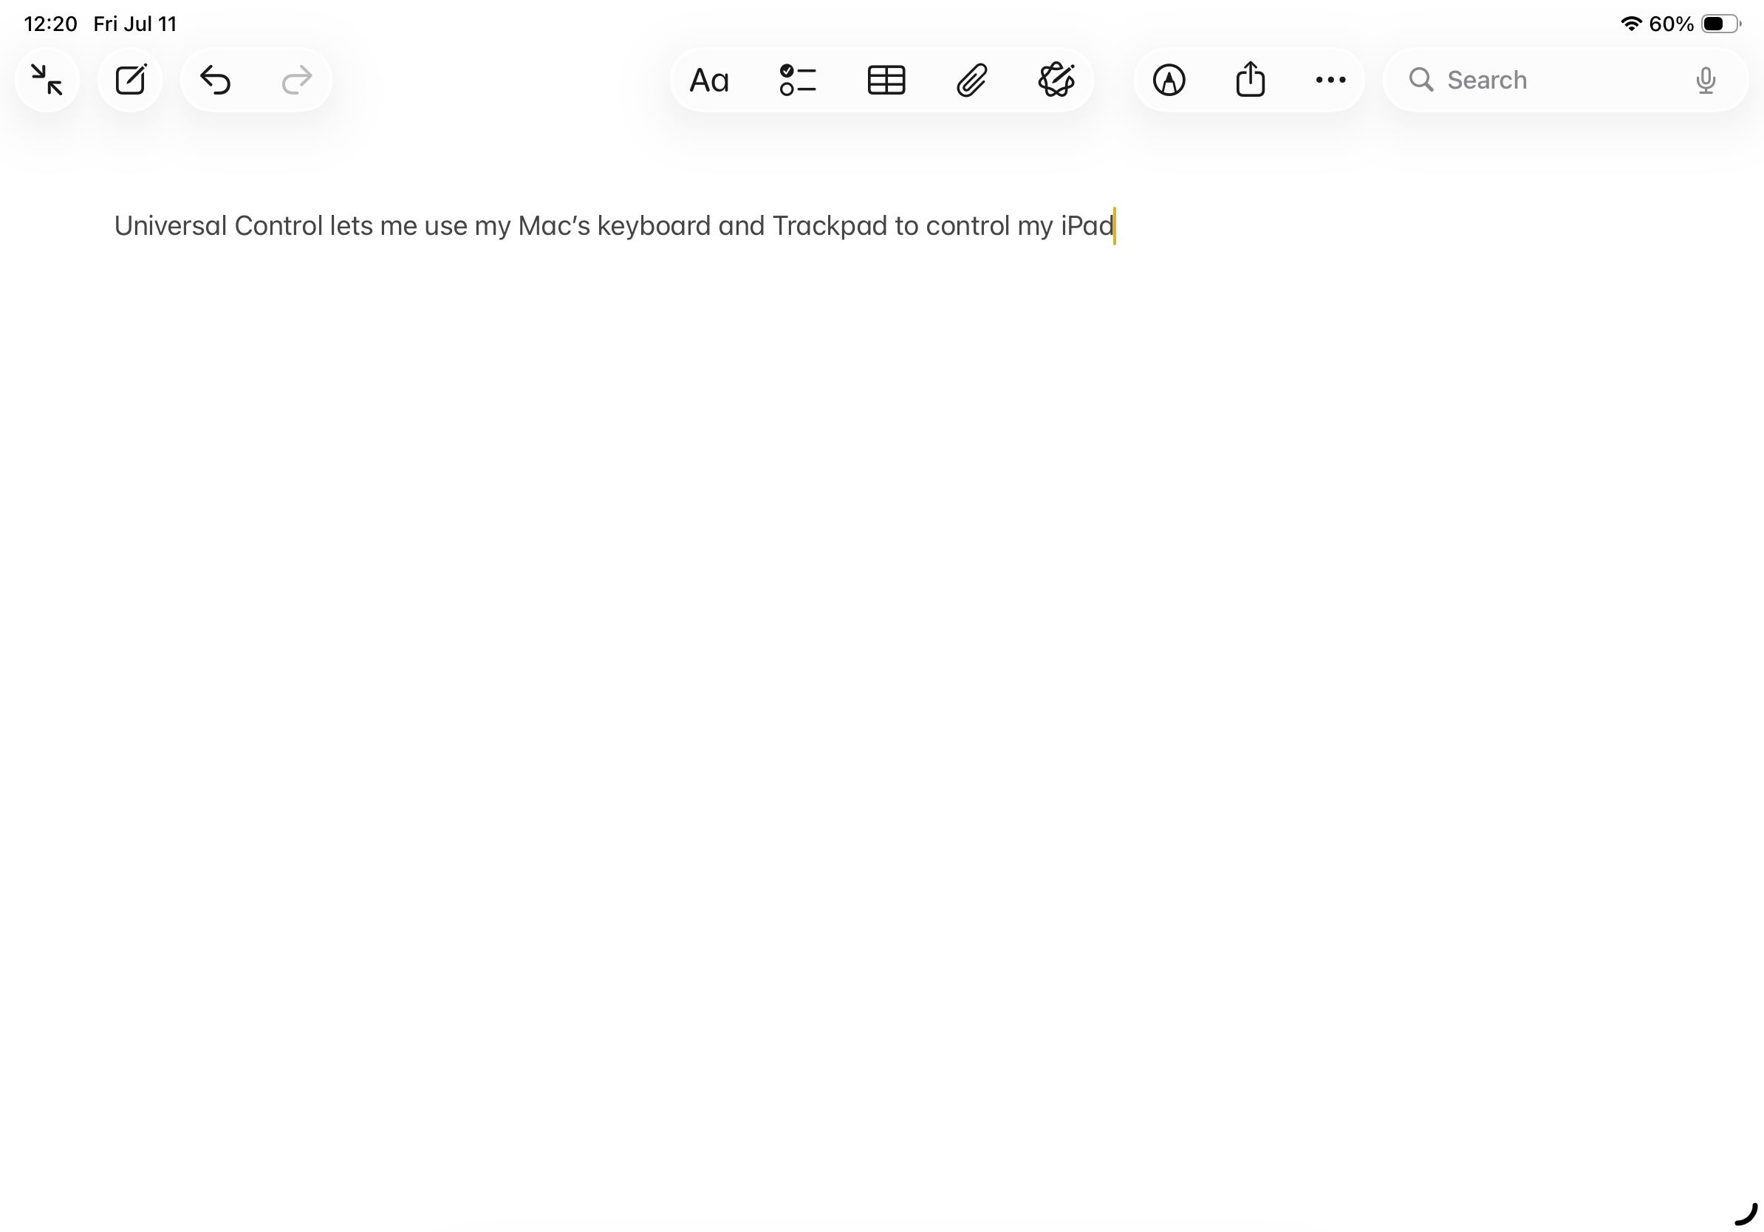Tap the Wi-Fi status icon
The image size is (1764, 1232).
coord(1630,24)
